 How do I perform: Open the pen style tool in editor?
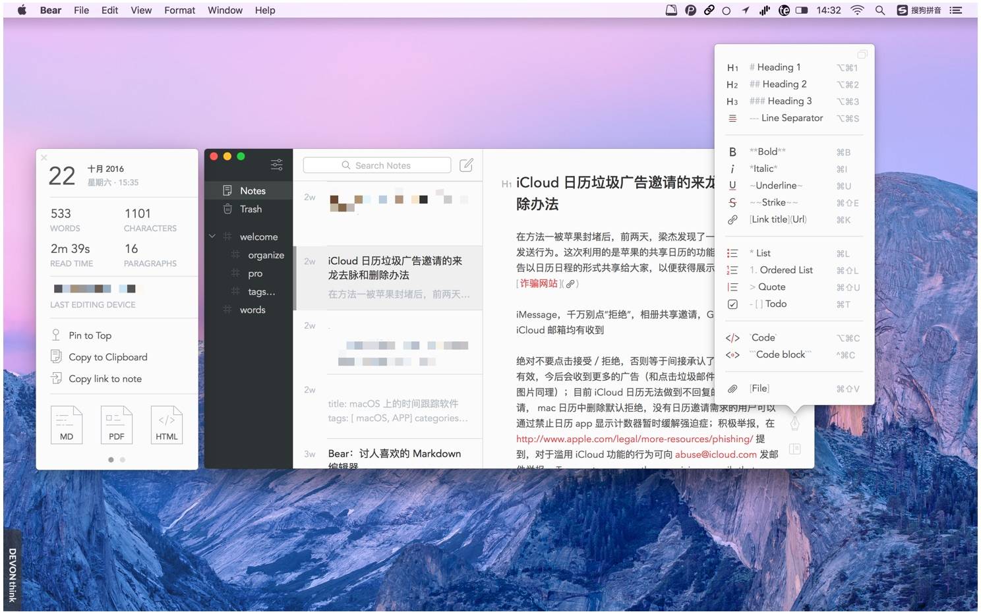click(x=795, y=422)
